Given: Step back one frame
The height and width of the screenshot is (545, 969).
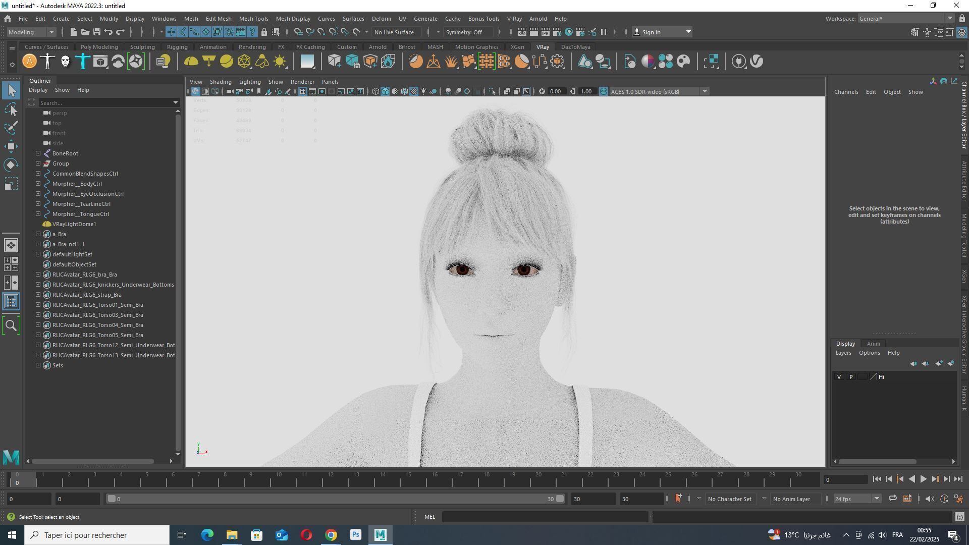Looking at the screenshot, I should coord(889,479).
